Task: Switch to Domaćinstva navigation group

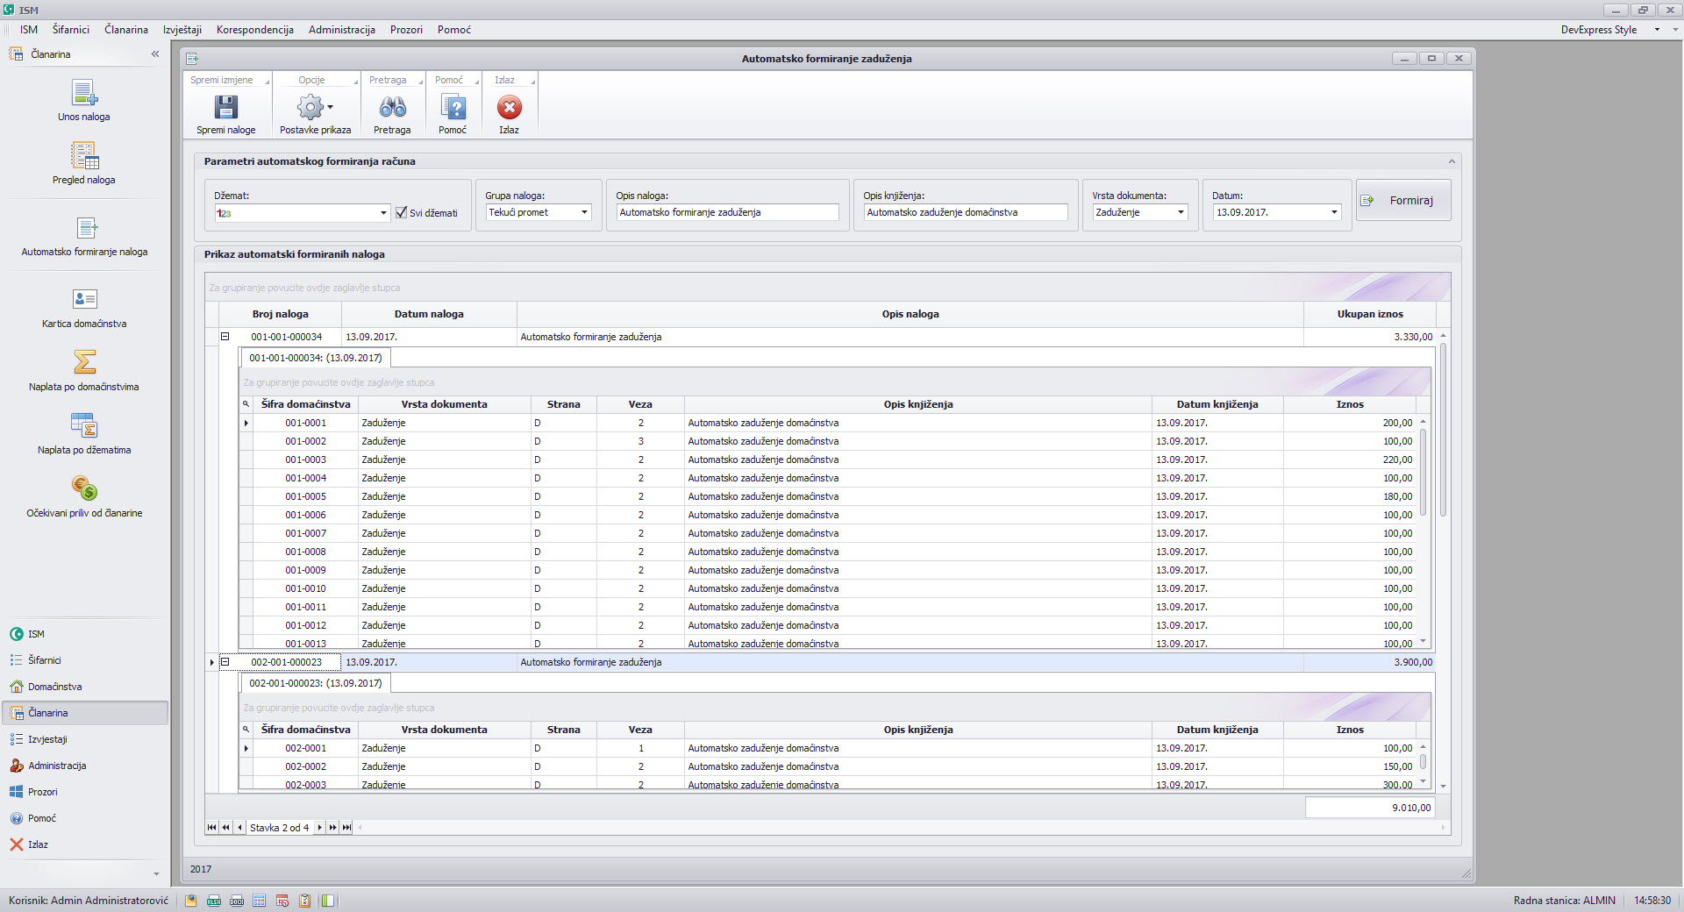Action: point(84,687)
